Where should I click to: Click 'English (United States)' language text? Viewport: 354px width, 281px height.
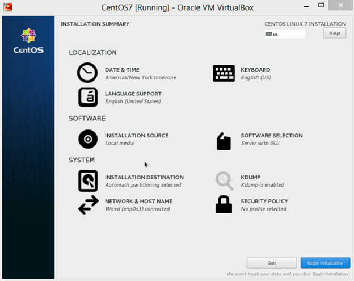pyautogui.click(x=133, y=102)
